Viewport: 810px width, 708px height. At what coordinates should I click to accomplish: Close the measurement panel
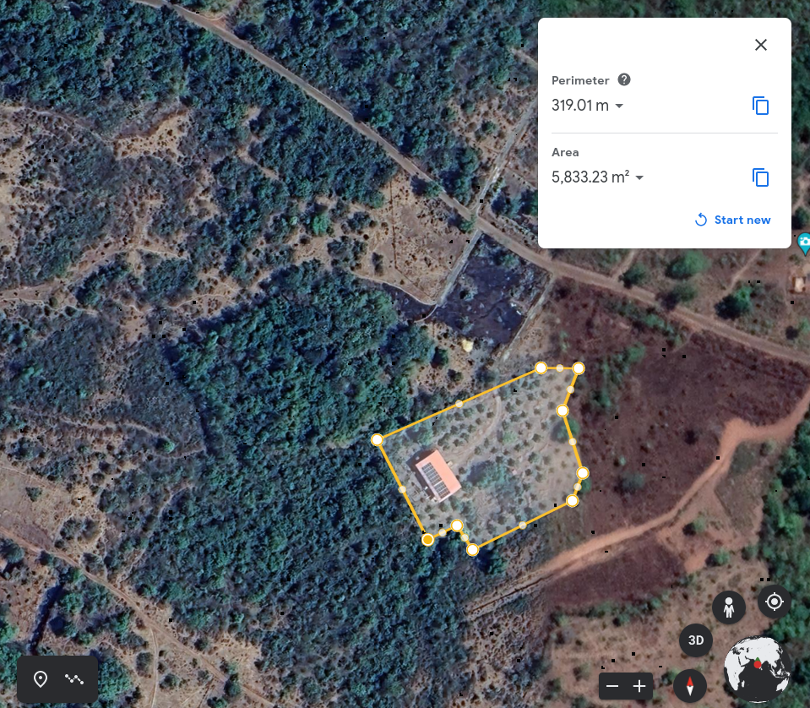click(x=760, y=45)
